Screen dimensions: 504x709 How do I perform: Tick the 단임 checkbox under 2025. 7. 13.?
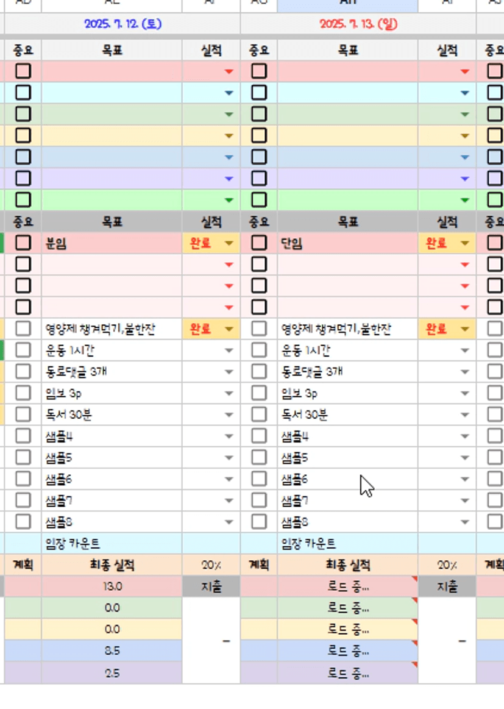[259, 243]
